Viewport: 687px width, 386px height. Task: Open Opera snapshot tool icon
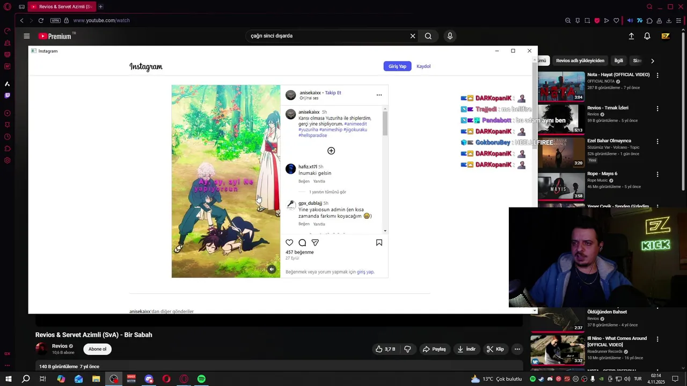587,20
